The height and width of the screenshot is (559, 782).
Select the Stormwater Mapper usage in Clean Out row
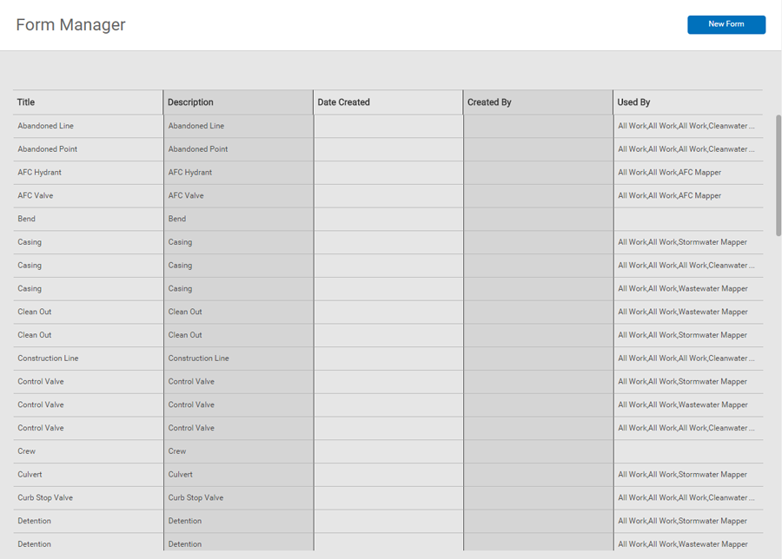(x=683, y=335)
